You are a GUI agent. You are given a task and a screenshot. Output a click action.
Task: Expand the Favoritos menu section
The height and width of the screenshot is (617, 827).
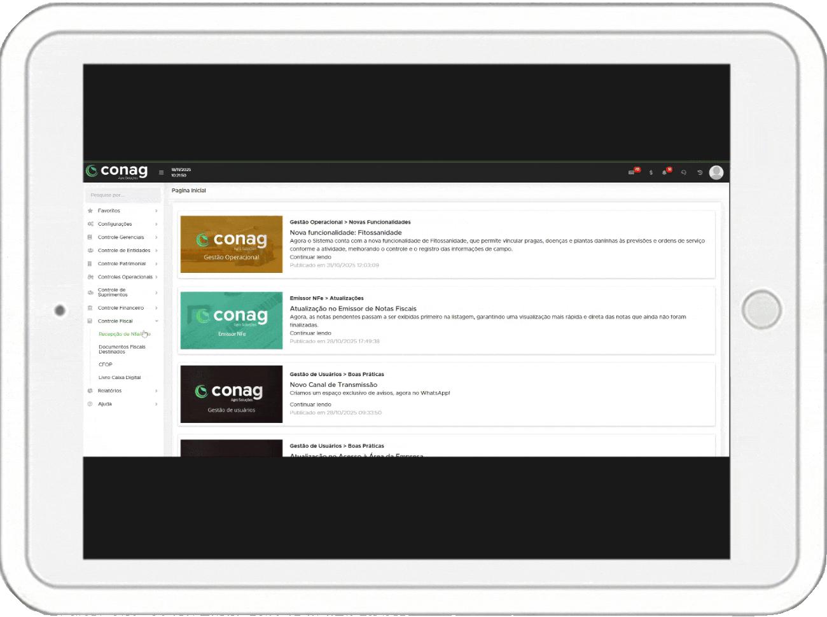[122, 211]
